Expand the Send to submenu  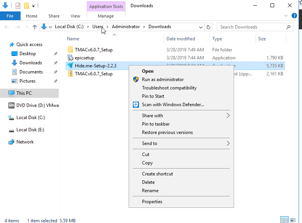tap(181, 143)
